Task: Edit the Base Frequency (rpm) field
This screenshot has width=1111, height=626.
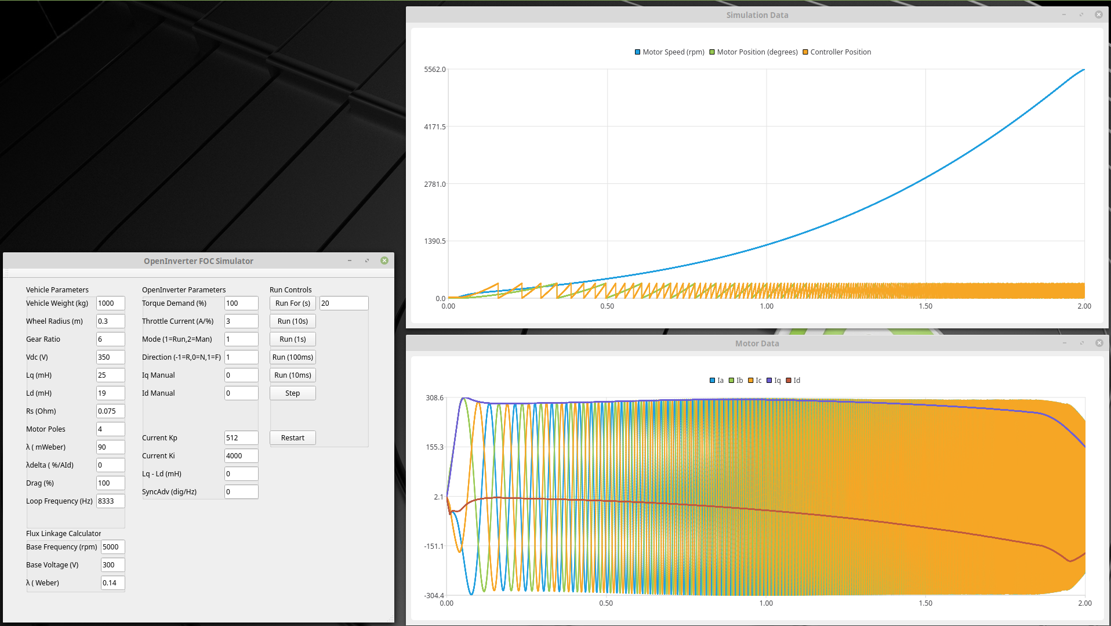Action: pyautogui.click(x=112, y=547)
